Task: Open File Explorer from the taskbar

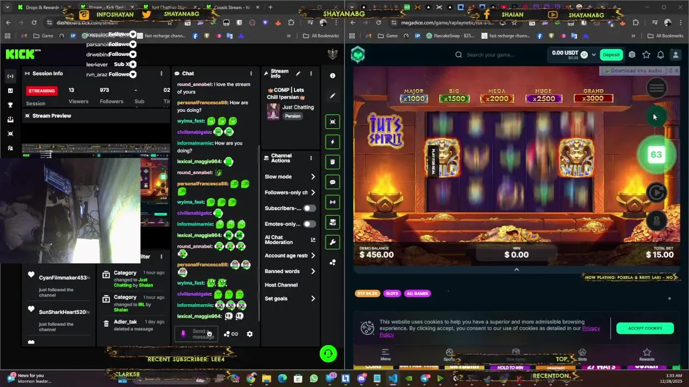Action: [266, 378]
